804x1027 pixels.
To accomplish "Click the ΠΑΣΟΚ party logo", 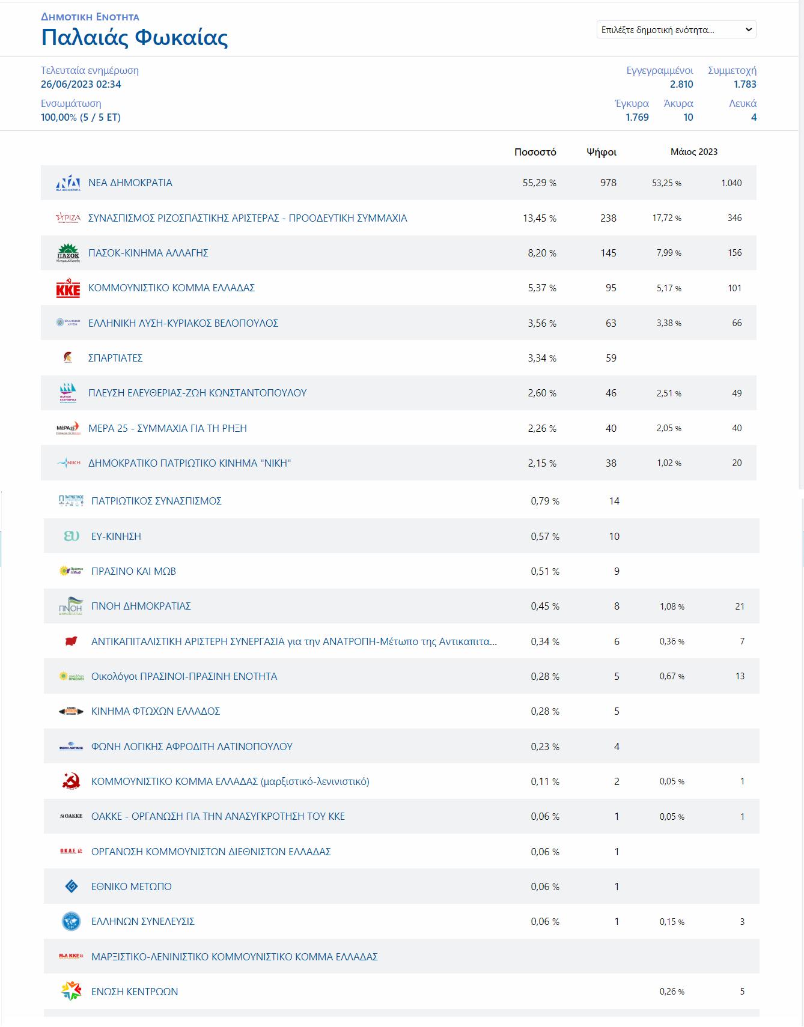I will click(x=68, y=253).
